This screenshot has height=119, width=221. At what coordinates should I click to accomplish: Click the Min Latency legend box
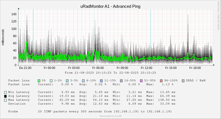[x=5, y=92]
